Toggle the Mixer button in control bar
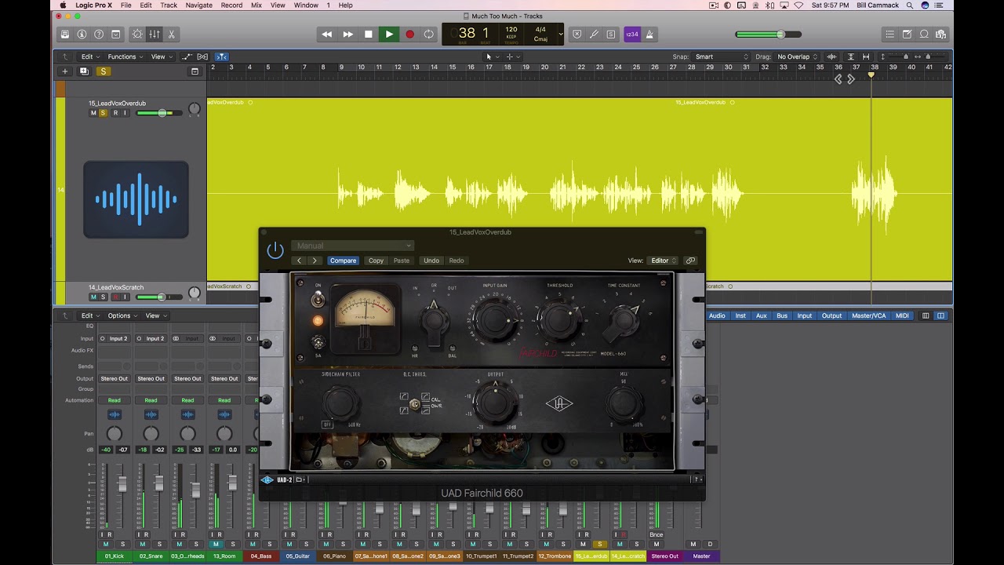1004x565 pixels. (x=155, y=35)
